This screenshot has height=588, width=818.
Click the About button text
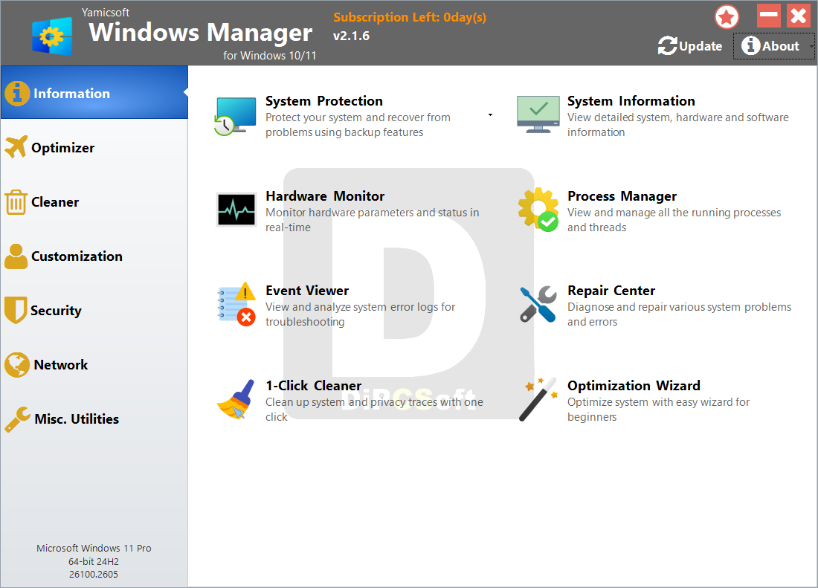click(x=781, y=46)
